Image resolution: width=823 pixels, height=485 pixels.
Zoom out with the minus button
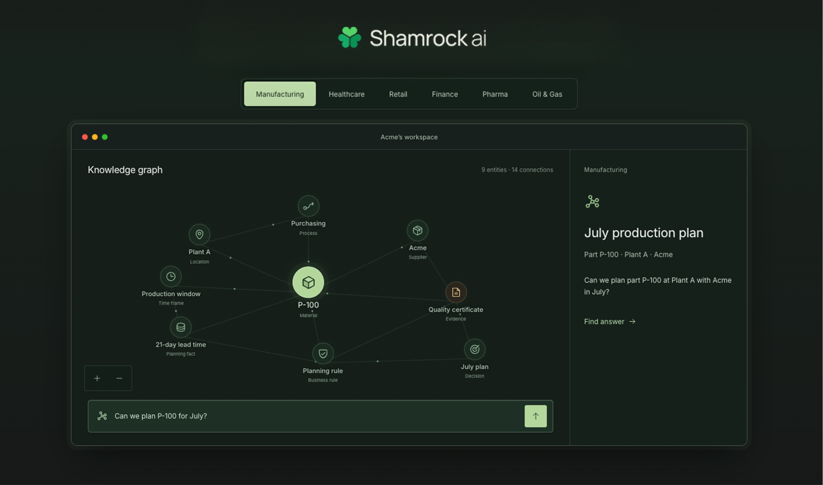click(119, 378)
